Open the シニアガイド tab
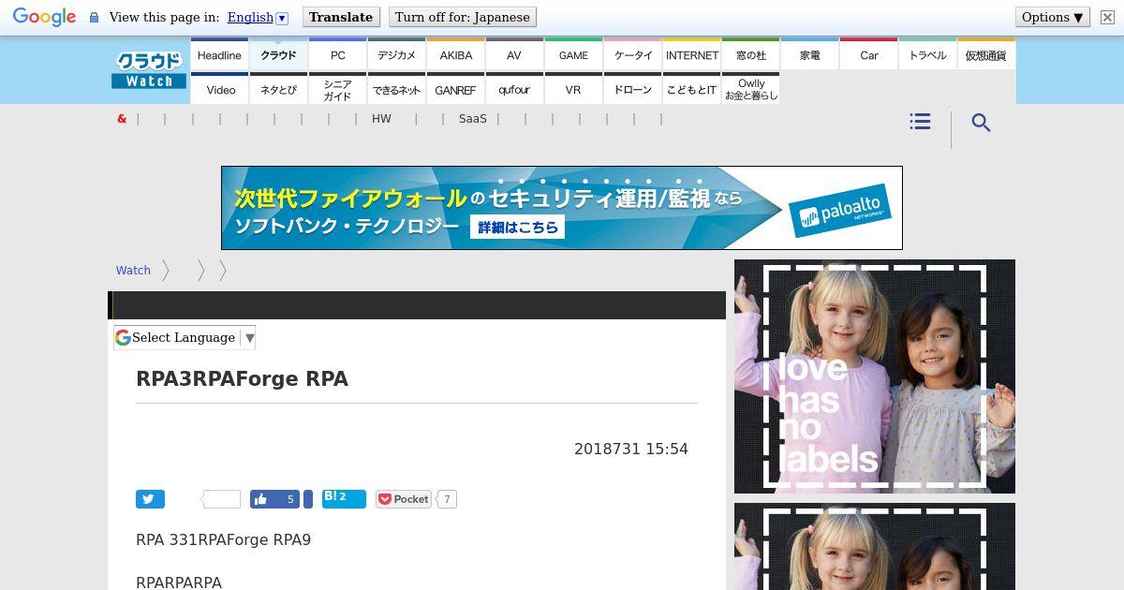 click(x=338, y=89)
